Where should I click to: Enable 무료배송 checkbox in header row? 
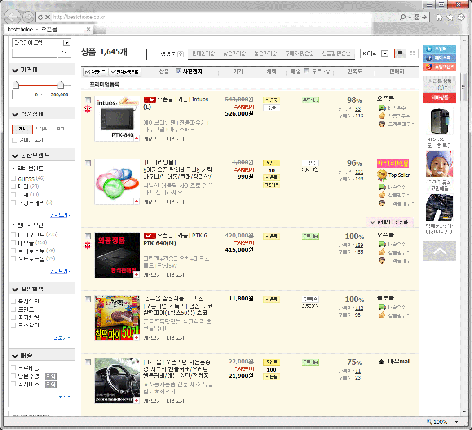point(306,72)
